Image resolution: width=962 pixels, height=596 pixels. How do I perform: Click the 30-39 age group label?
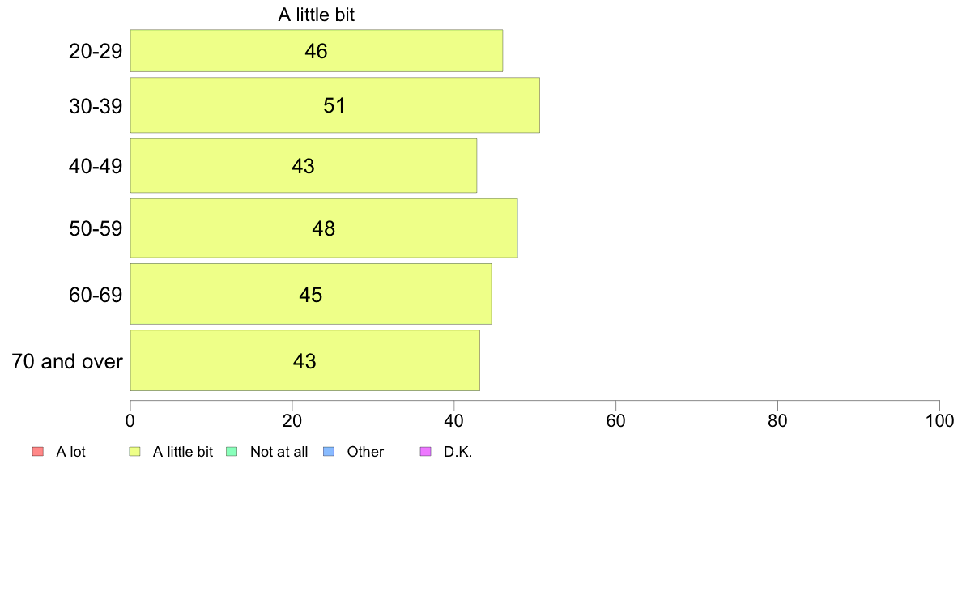pyautogui.click(x=96, y=106)
